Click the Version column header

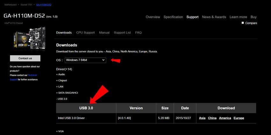136,108
